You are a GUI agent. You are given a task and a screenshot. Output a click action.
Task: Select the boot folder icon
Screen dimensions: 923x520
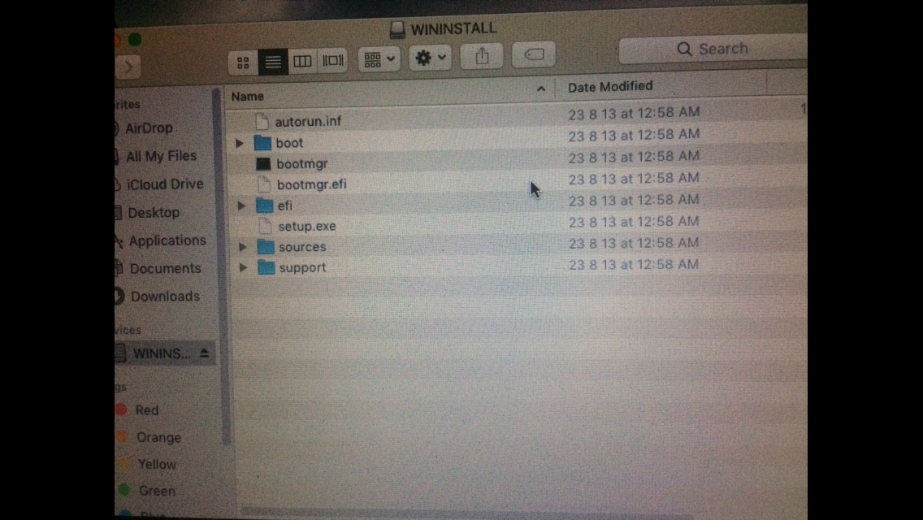pos(262,142)
